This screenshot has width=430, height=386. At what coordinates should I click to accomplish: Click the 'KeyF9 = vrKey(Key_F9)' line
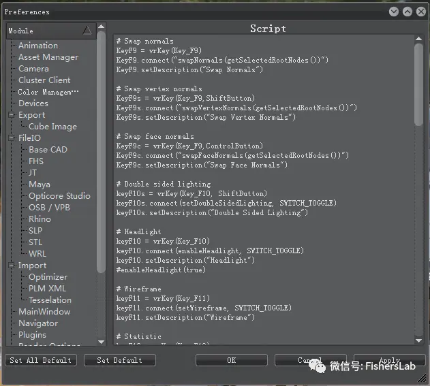click(x=159, y=50)
